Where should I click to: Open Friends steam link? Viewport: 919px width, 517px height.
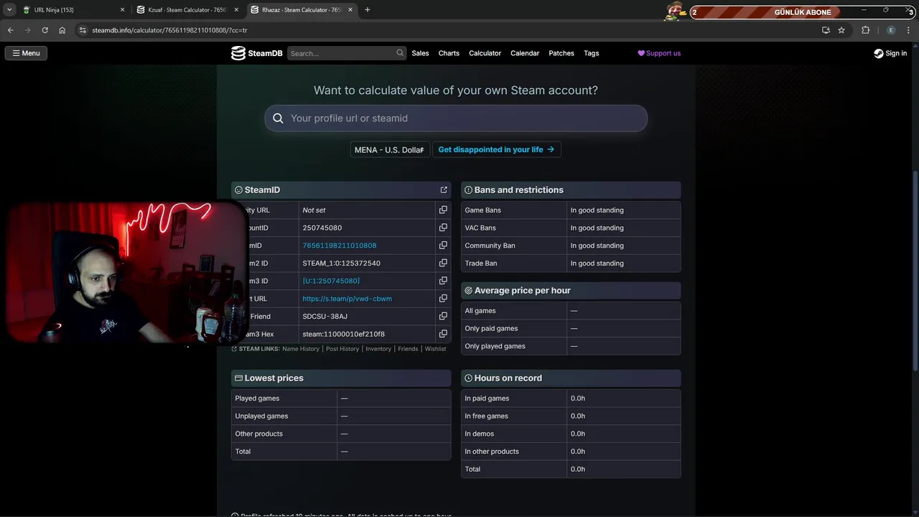[x=408, y=349]
